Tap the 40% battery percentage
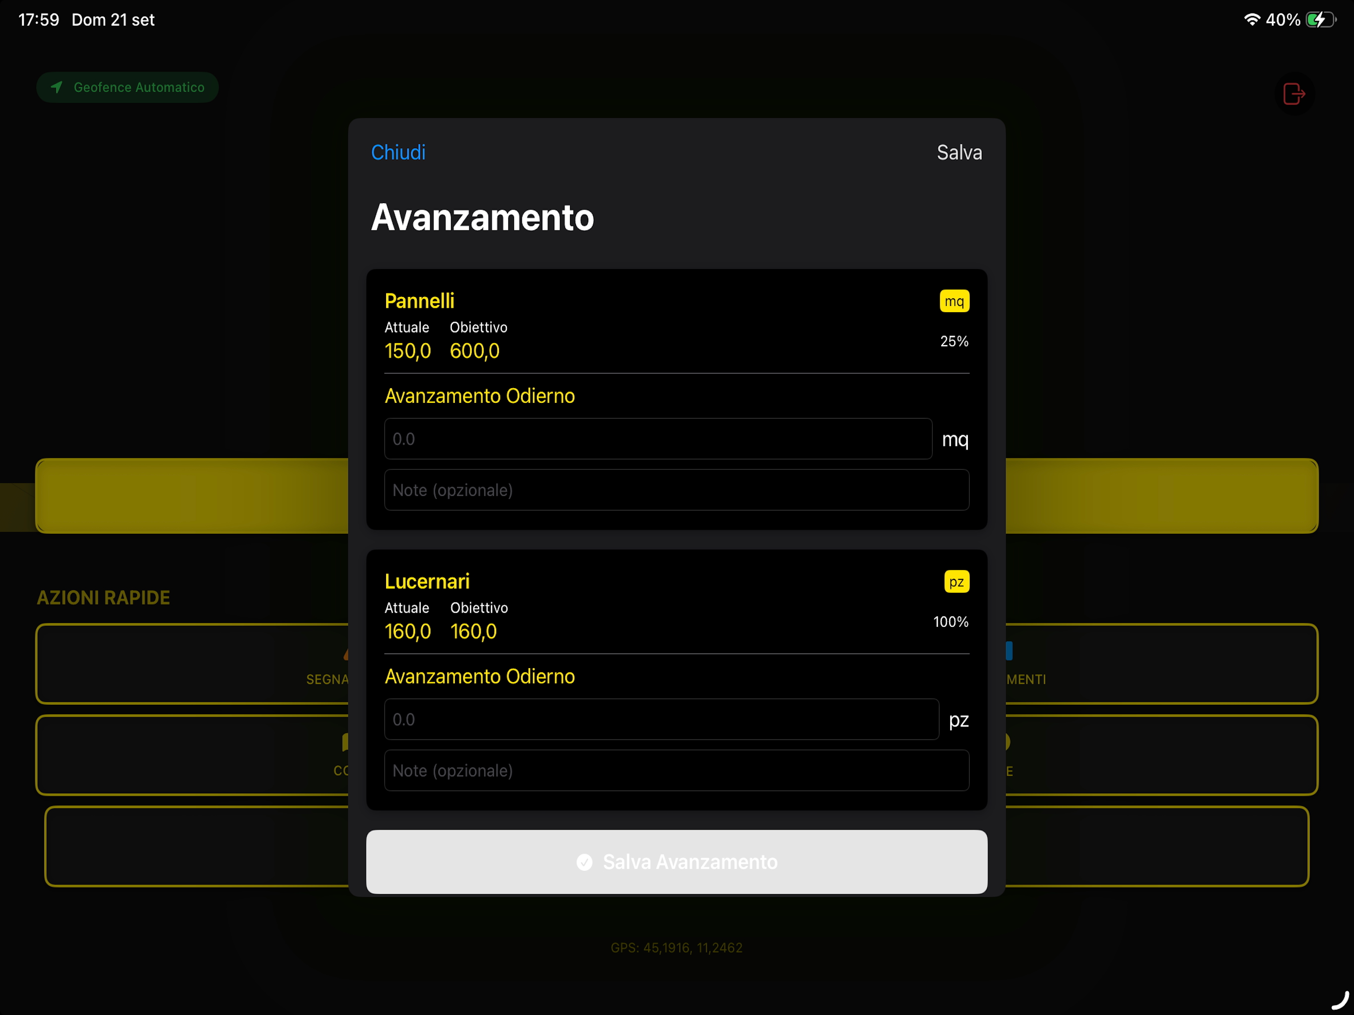 coord(1282,20)
